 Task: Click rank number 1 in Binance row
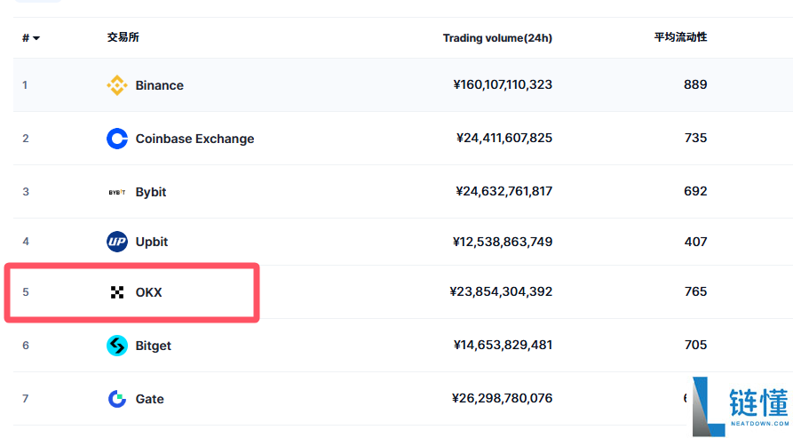click(25, 85)
